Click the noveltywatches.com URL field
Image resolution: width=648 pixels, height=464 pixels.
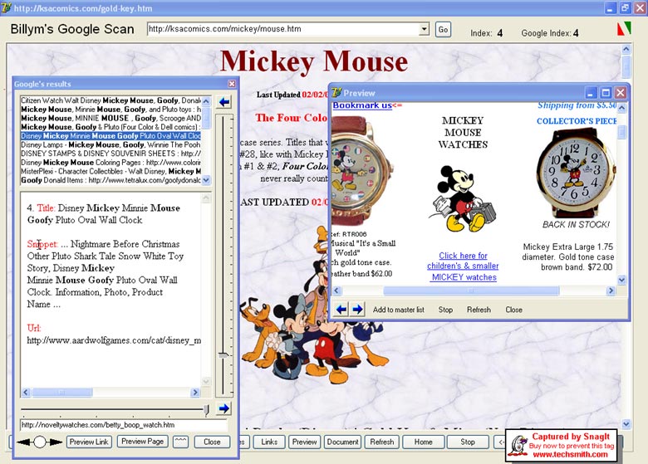tap(124, 425)
